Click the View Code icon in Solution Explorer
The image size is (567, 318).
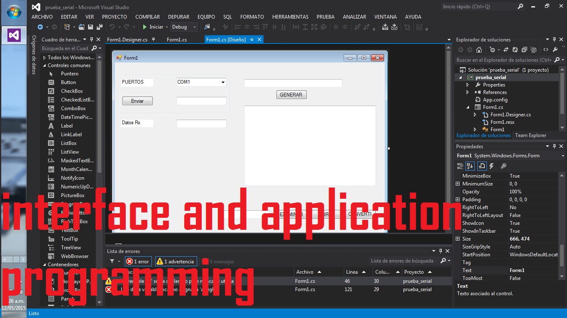[546, 50]
